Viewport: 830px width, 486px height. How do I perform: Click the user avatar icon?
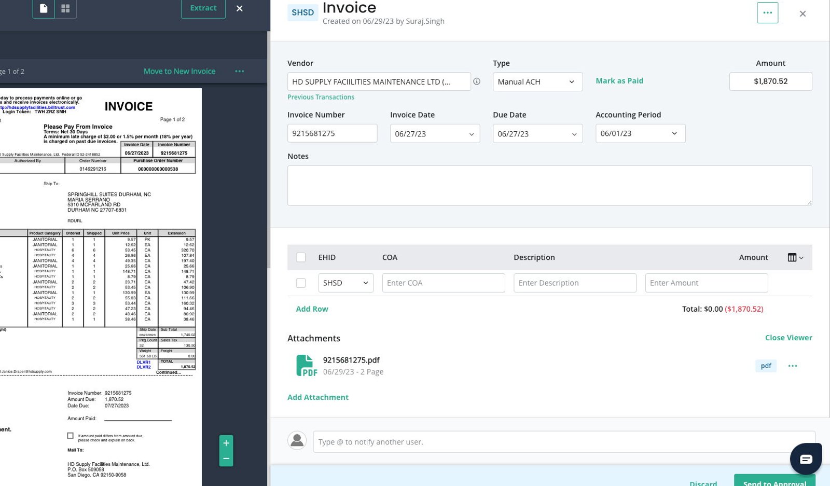coord(297,440)
